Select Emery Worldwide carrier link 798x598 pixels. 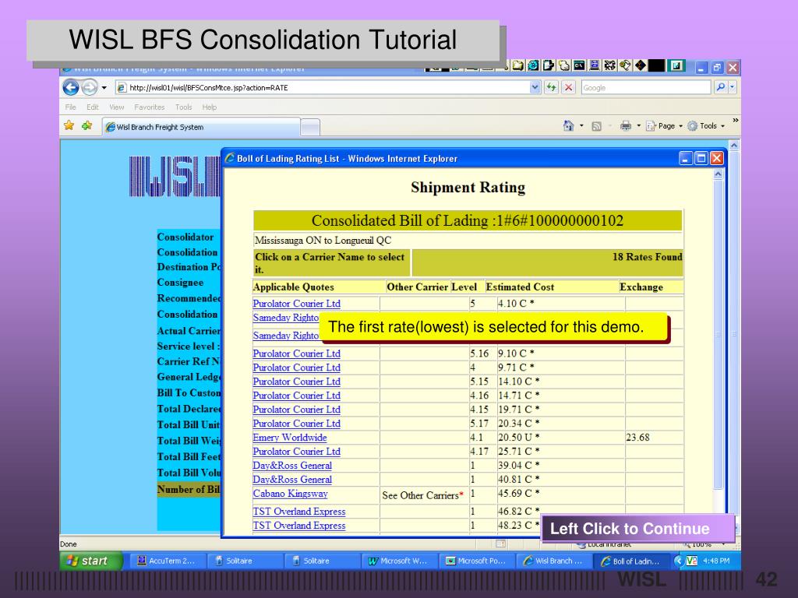pyautogui.click(x=290, y=438)
